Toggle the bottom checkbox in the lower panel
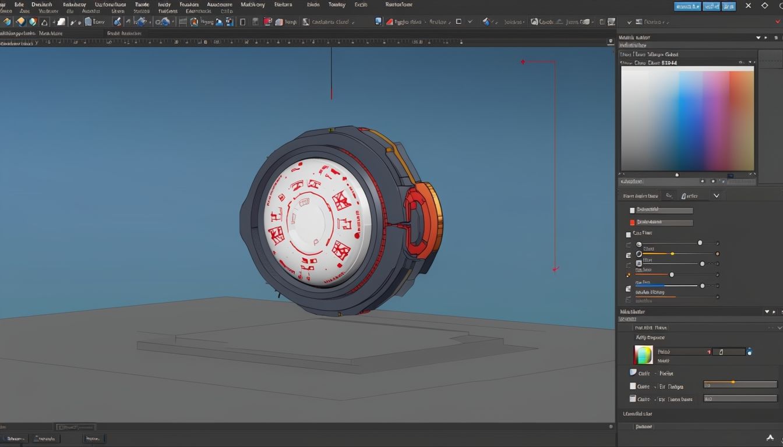 633,399
